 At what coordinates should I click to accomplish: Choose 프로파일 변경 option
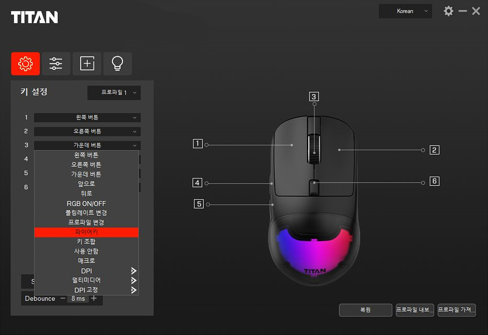click(87, 222)
